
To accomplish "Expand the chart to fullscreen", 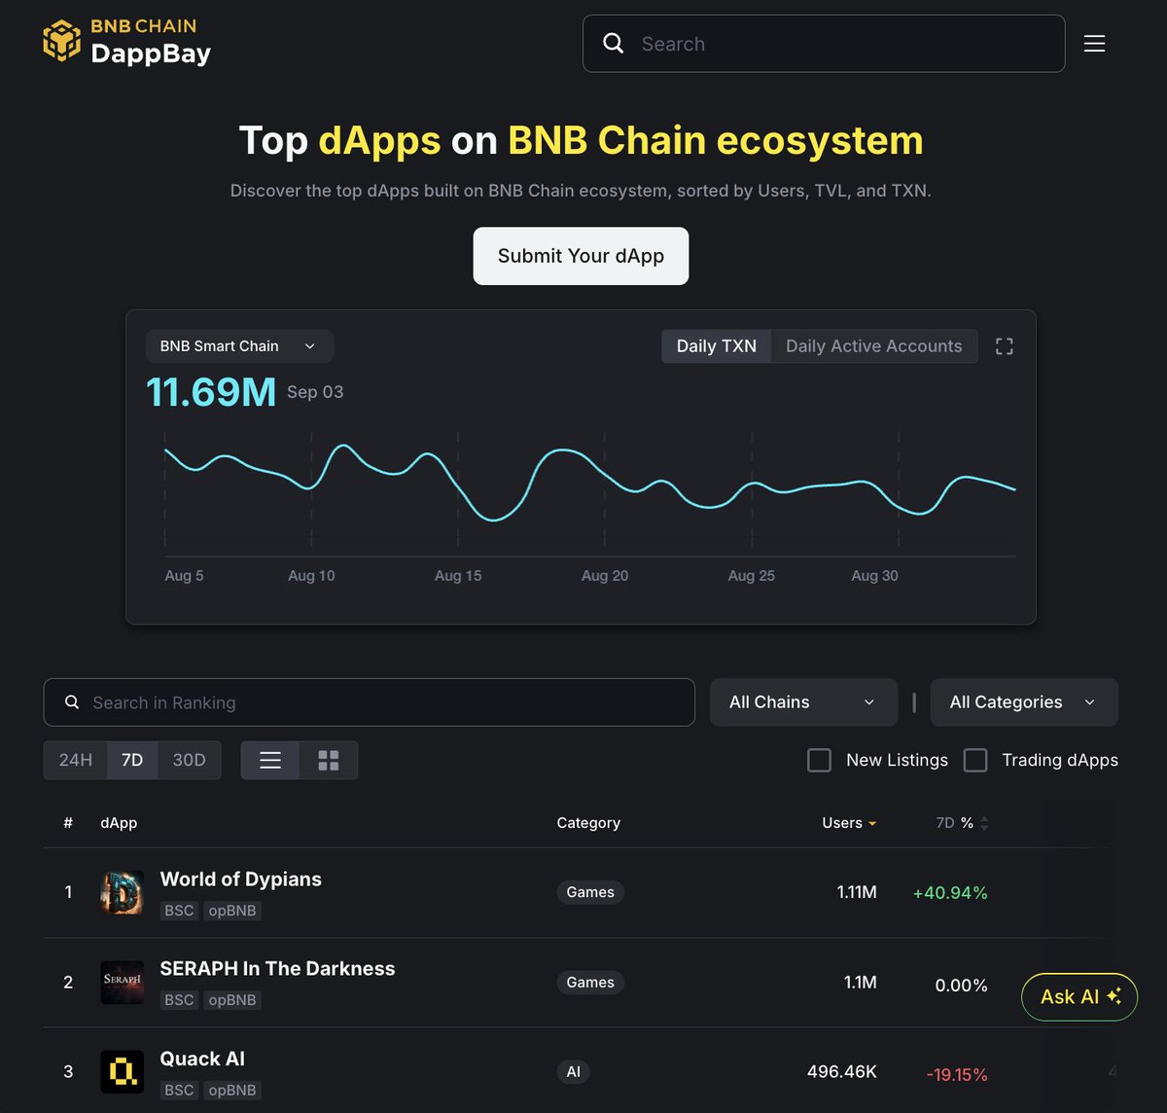I will click(x=1005, y=346).
